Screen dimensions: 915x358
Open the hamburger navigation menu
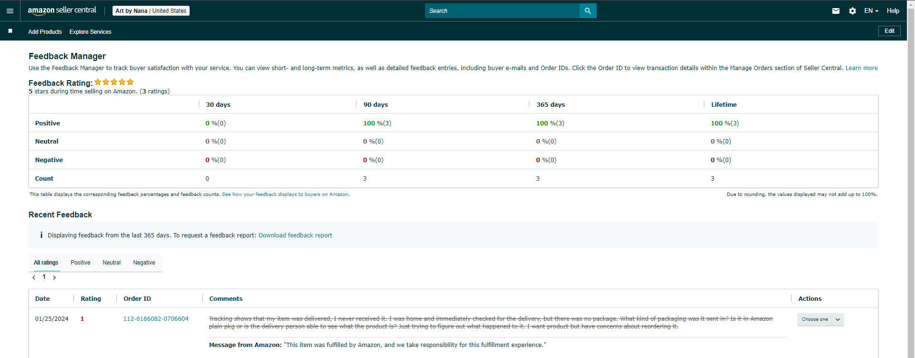coord(10,10)
